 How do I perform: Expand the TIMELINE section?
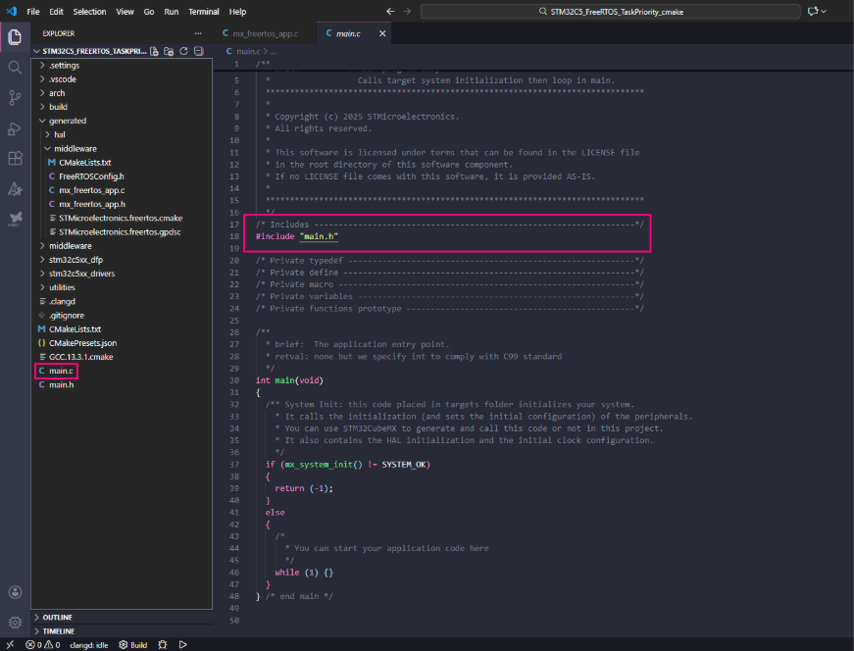click(58, 631)
